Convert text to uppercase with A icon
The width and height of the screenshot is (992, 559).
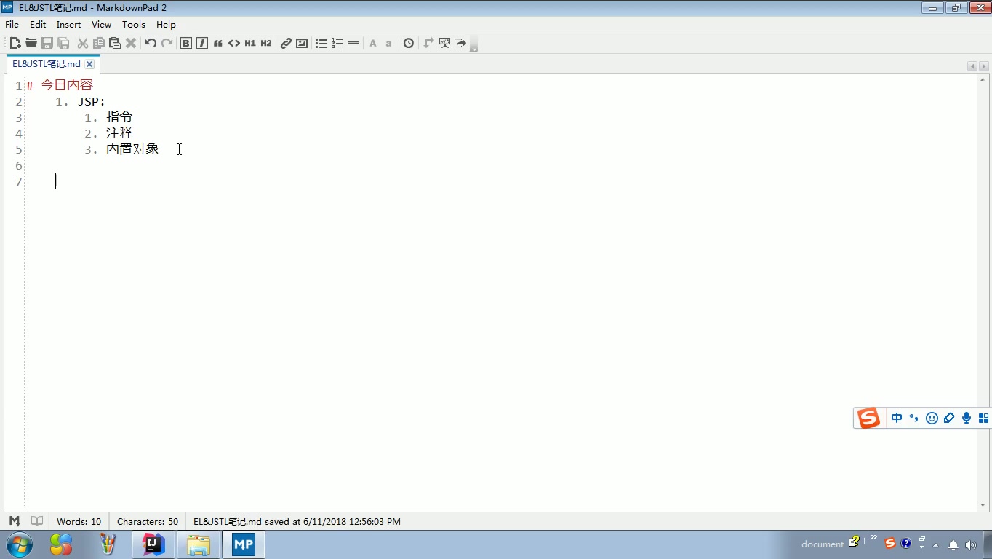coord(373,44)
